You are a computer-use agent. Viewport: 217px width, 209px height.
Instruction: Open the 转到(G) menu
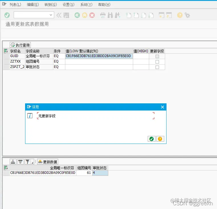tap(51, 5)
